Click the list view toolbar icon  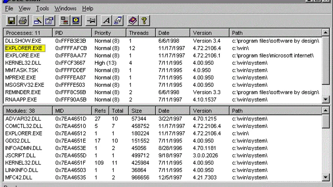coord(65,21)
